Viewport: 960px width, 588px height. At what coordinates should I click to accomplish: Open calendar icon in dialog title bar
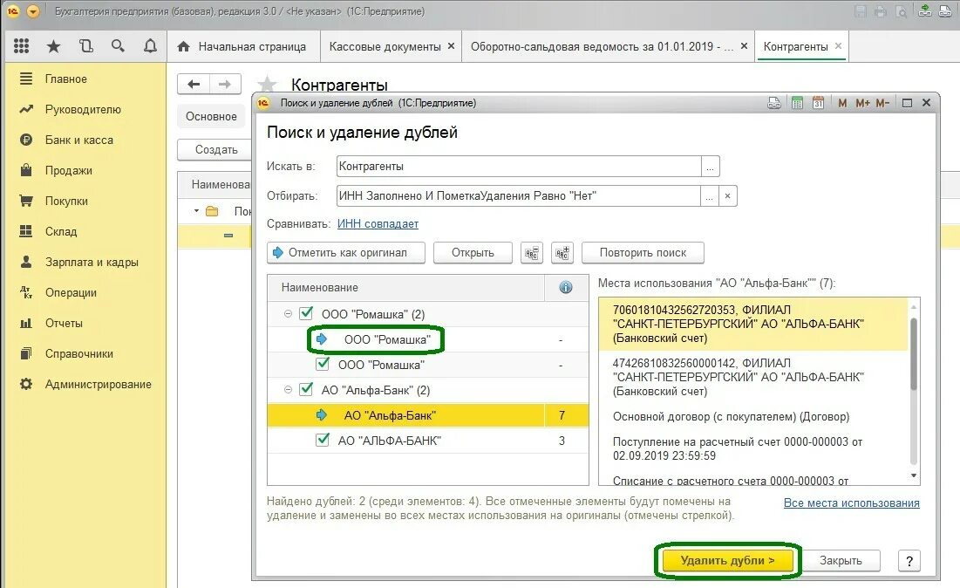[818, 103]
